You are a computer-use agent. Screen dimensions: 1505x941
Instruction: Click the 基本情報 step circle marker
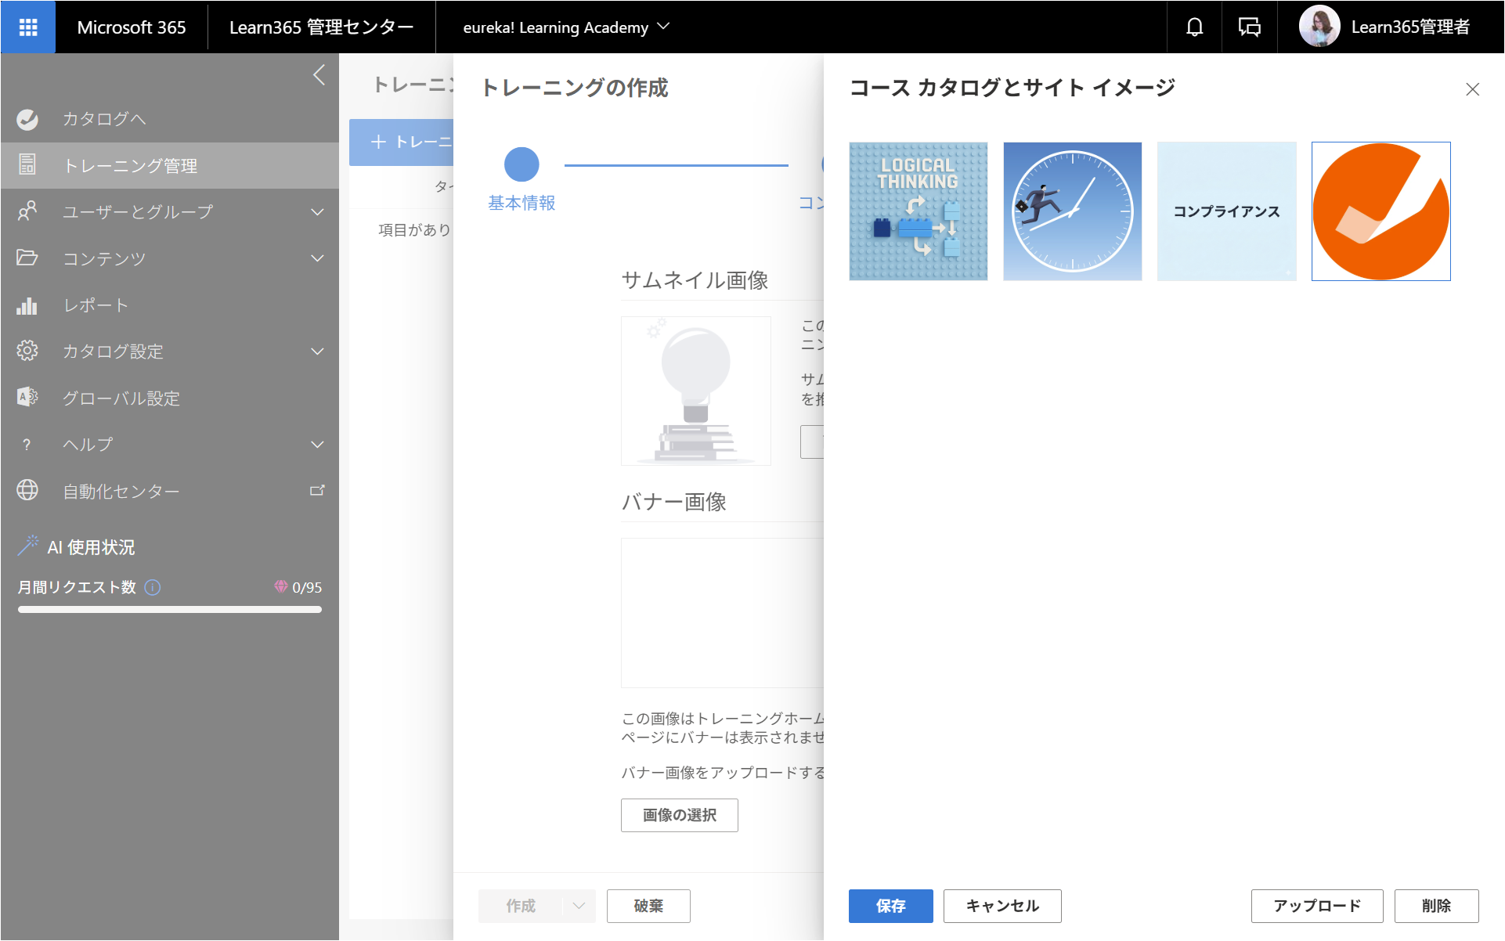[522, 164]
